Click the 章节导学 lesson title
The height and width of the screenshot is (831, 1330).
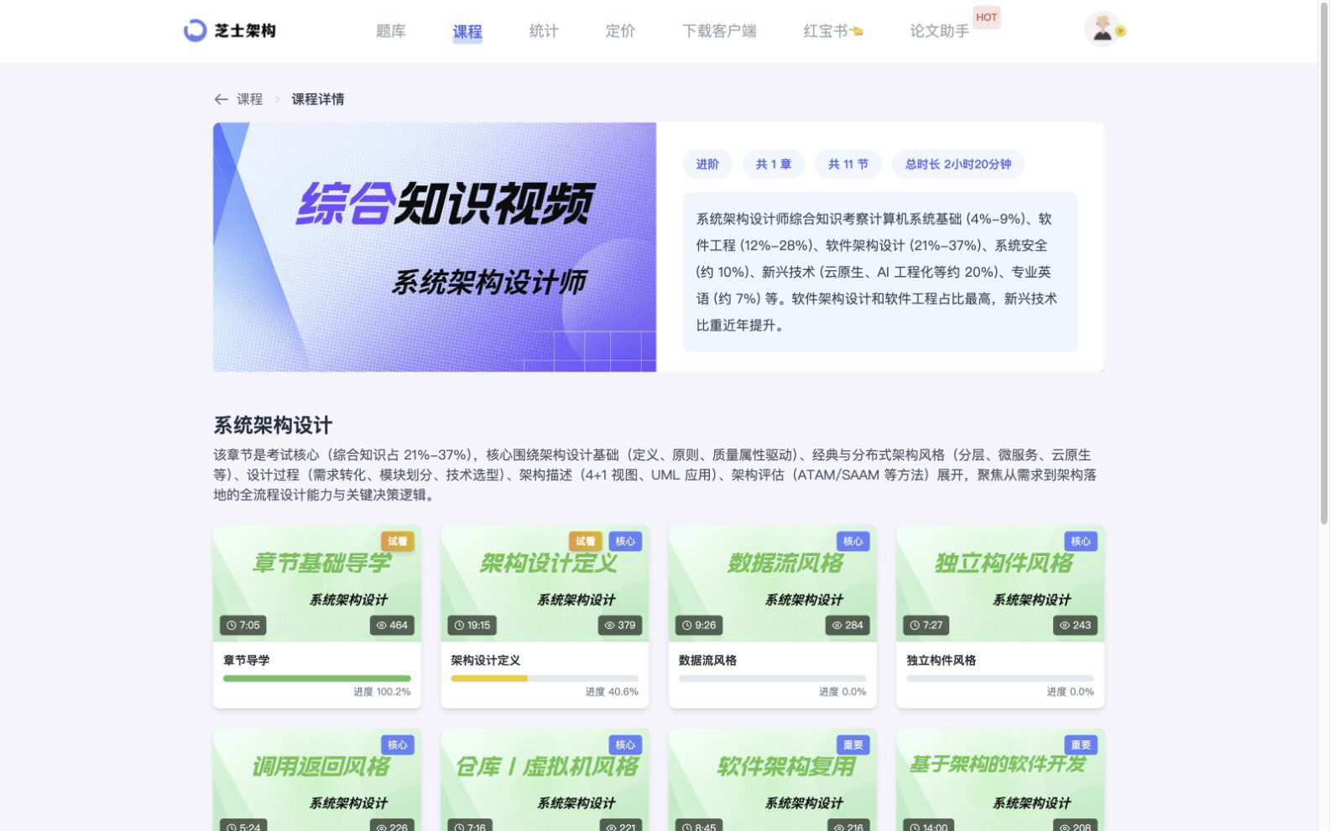click(247, 661)
